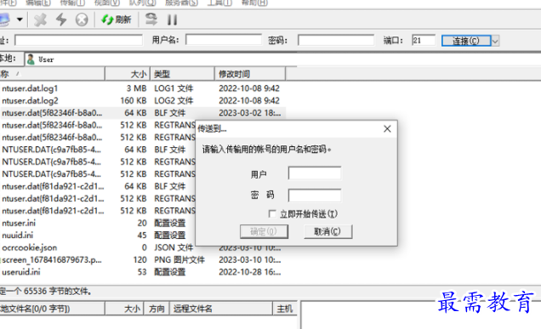Select the useruid.ini file

click(21, 272)
